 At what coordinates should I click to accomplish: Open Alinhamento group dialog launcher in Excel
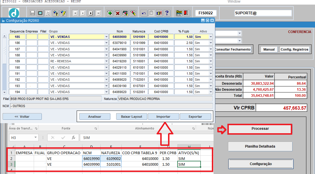point(193,129)
